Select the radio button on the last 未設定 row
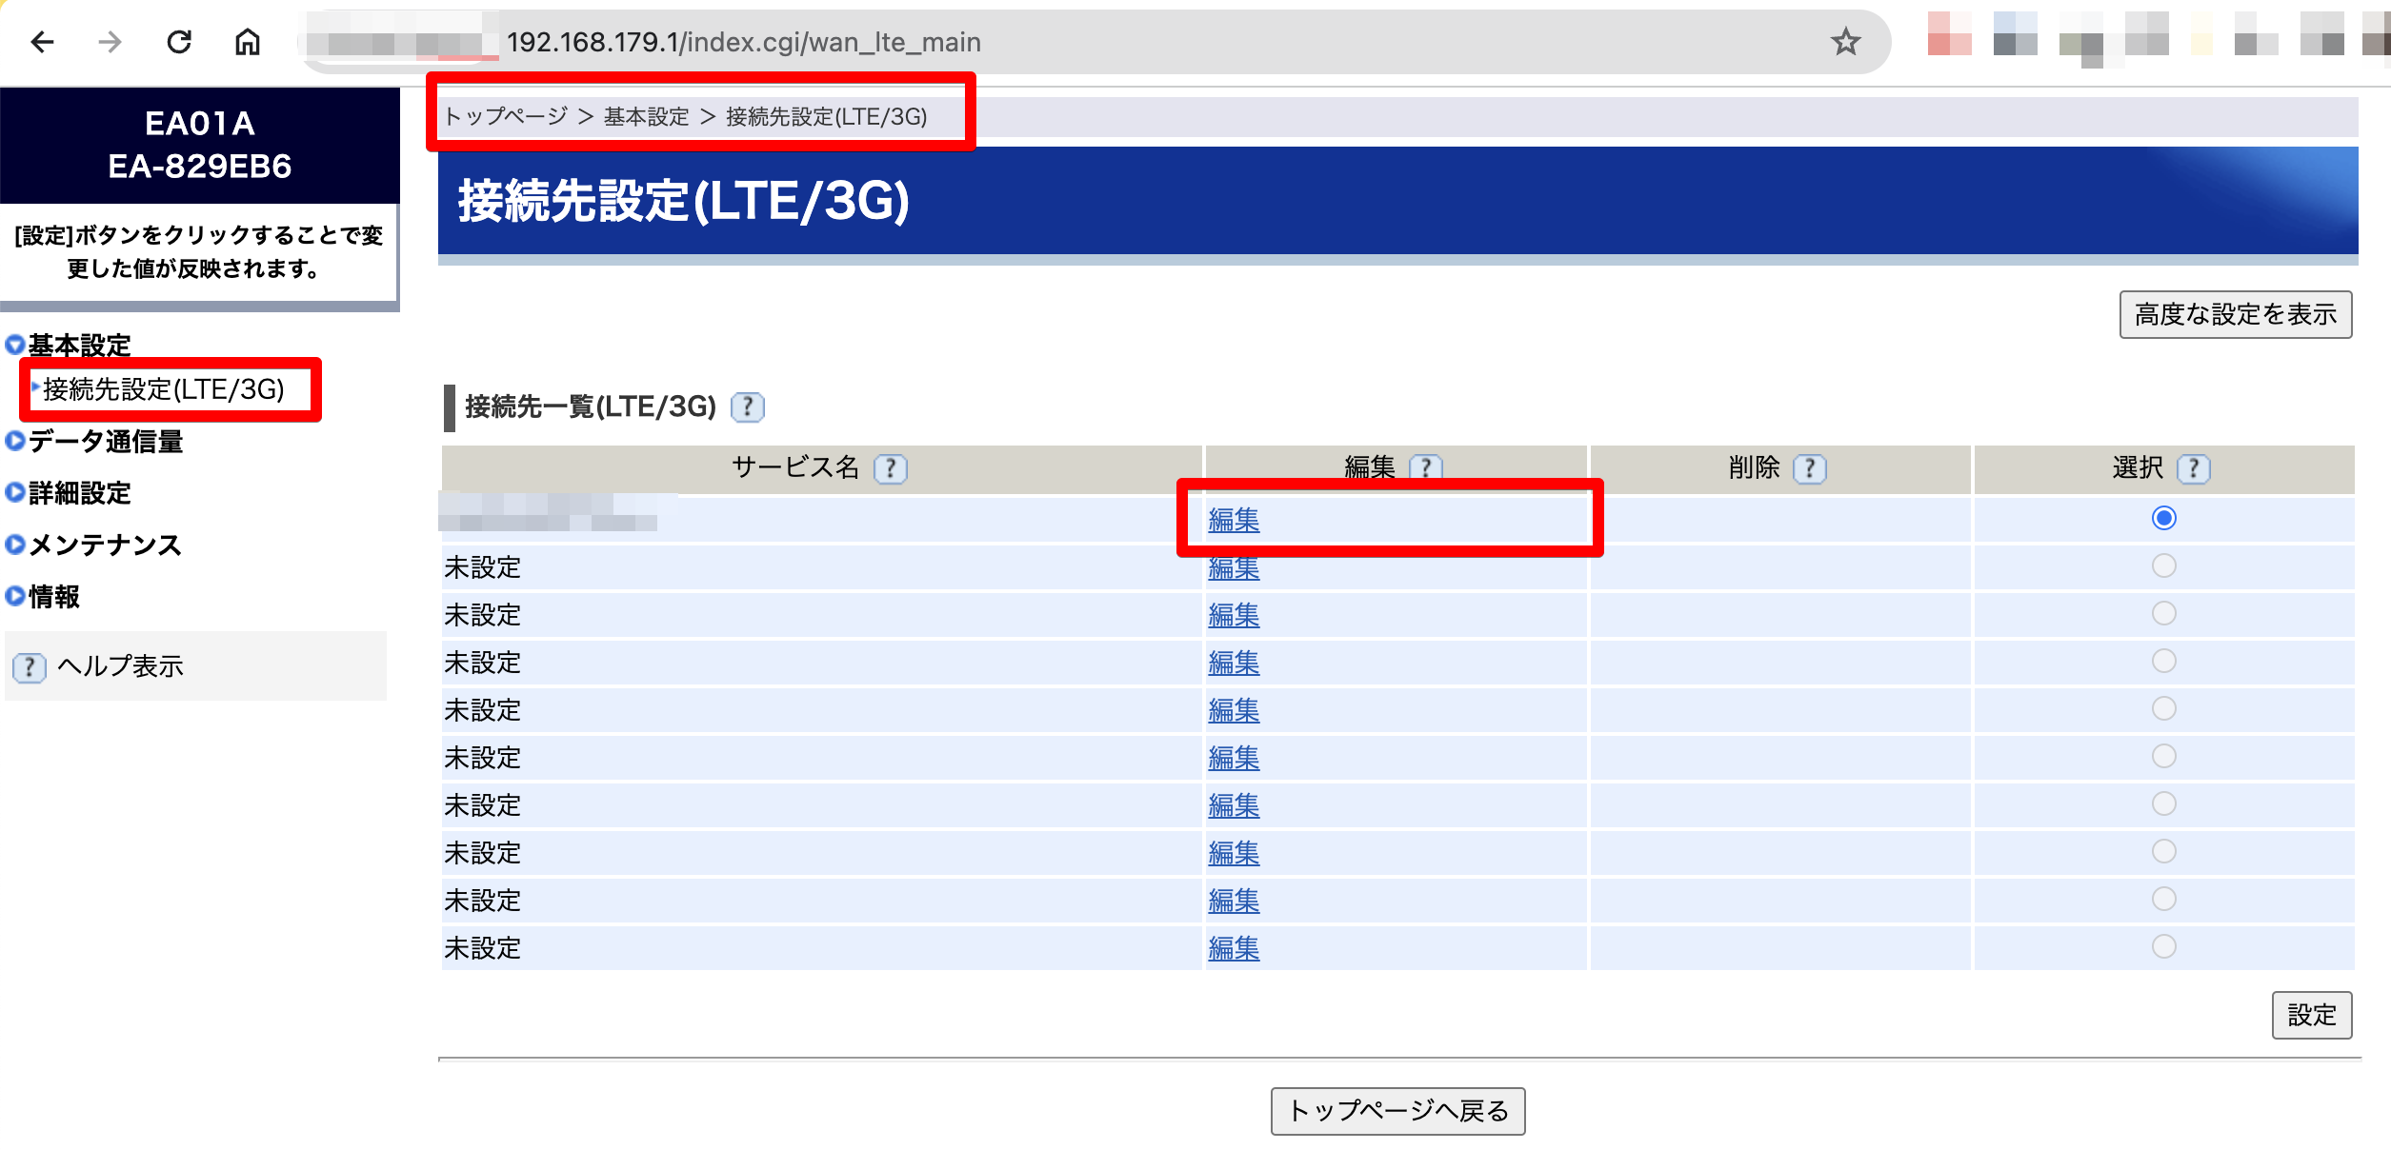 (x=2166, y=946)
